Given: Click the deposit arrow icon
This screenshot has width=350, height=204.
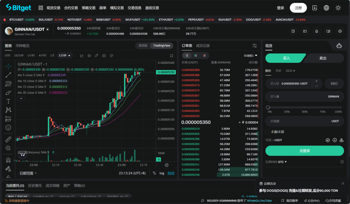Looking at the screenshot, I should (x=334, y=140).
